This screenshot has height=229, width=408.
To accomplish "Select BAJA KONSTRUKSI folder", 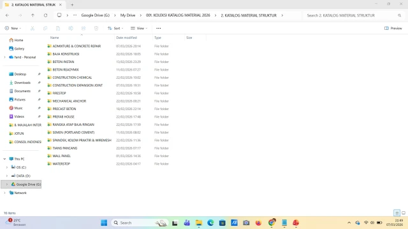I will click(x=66, y=54).
